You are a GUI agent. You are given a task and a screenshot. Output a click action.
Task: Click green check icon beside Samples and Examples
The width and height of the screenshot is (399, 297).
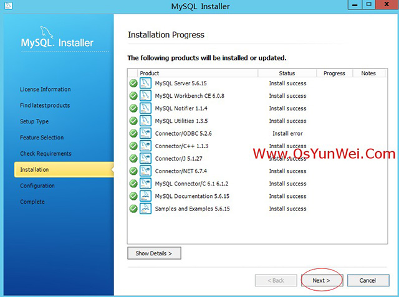pyautogui.click(x=133, y=209)
